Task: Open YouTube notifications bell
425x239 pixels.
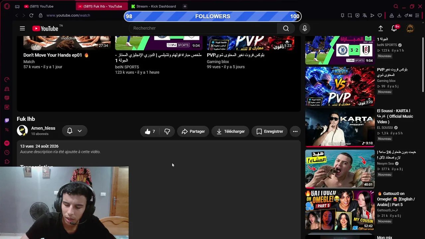Action: click(394, 28)
